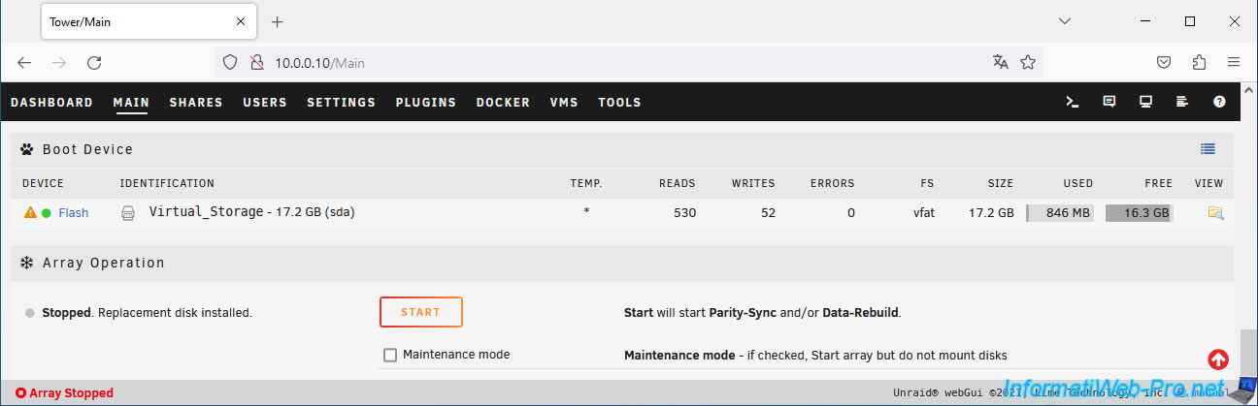Open the system log icon
The height and width of the screenshot is (406, 1258).
coord(1182,102)
